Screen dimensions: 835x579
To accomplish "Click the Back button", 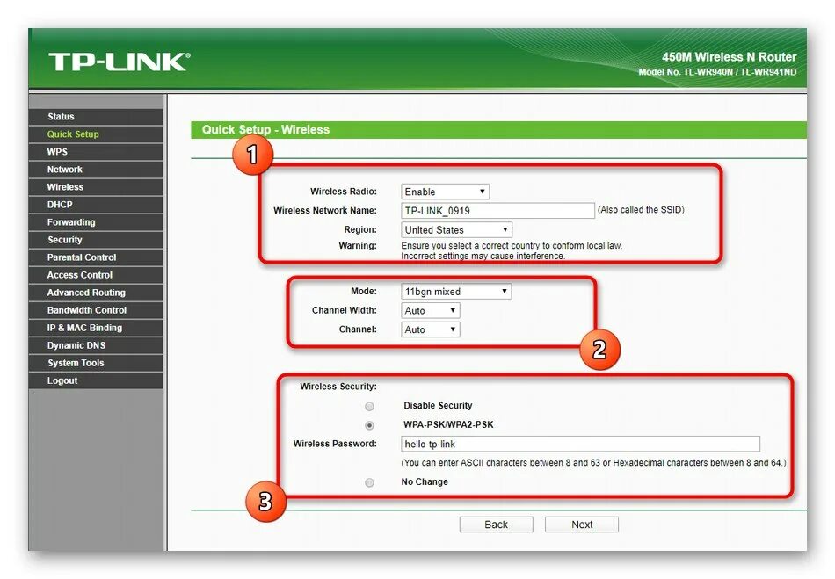I will point(497,525).
